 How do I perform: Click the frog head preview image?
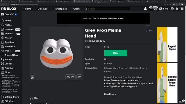click(56, 53)
